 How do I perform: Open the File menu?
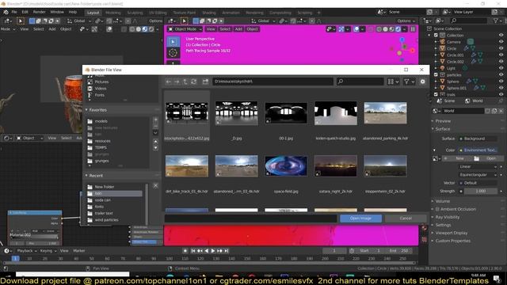(x=14, y=12)
